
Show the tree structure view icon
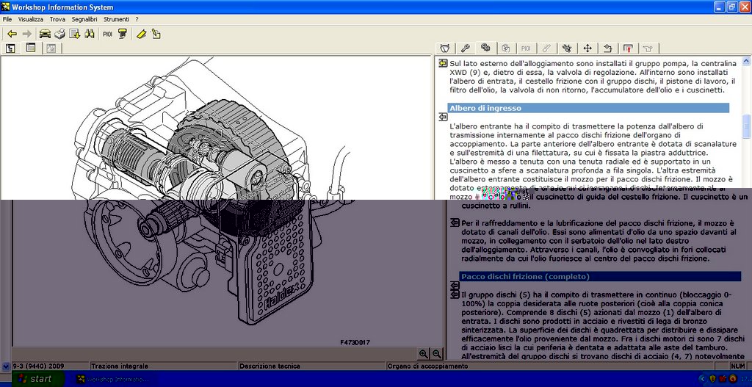coord(10,48)
